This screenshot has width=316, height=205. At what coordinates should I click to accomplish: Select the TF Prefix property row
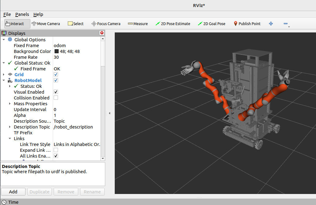[x=51, y=133]
